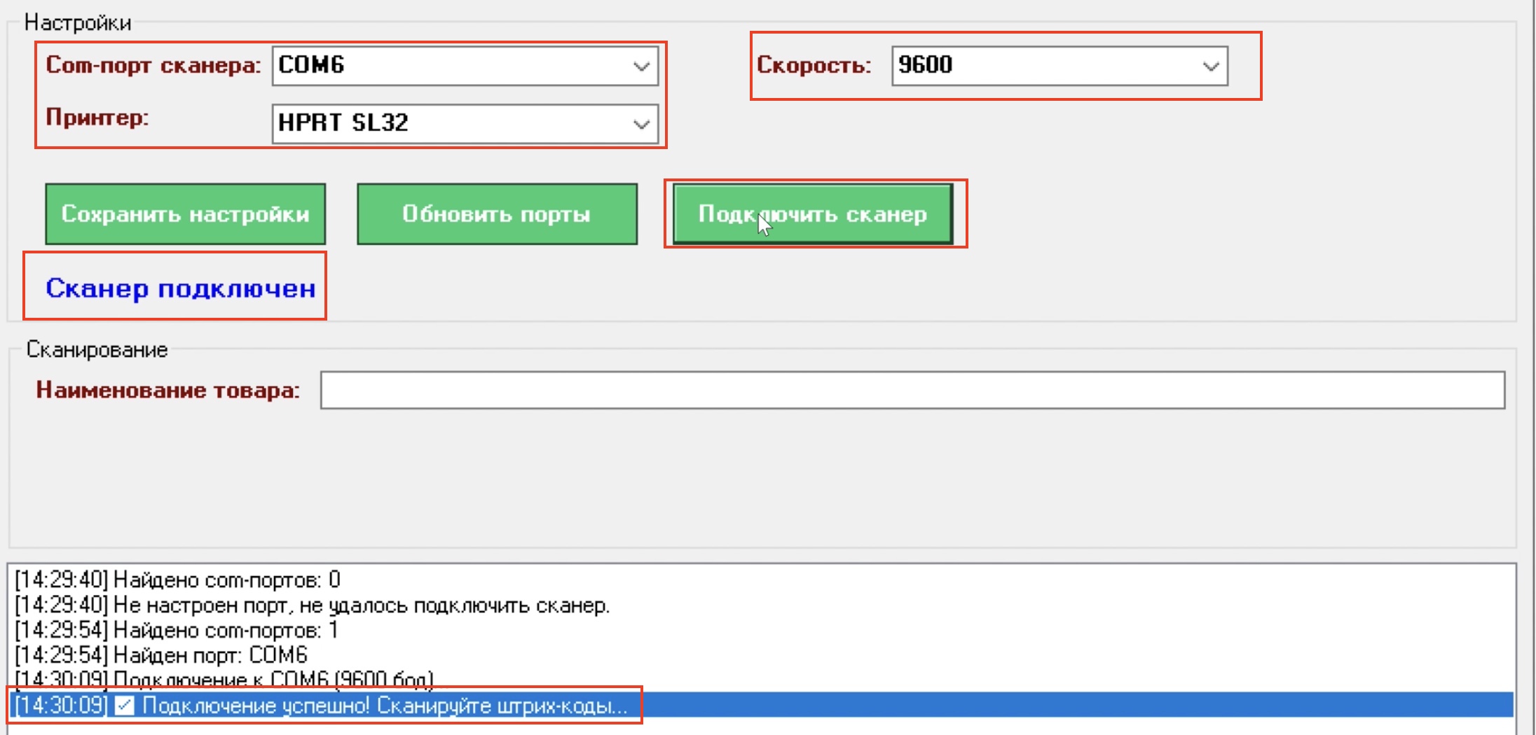The image size is (1536, 735).
Task: Click the Сохранить настройки button
Action: (186, 214)
